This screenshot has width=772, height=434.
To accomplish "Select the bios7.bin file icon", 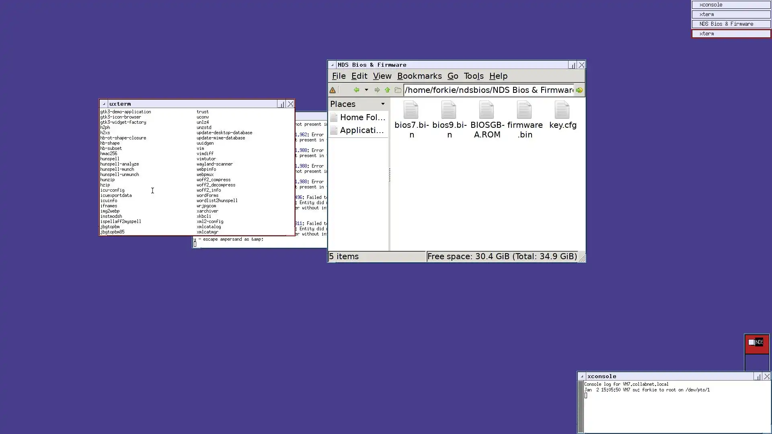I will click(411, 110).
